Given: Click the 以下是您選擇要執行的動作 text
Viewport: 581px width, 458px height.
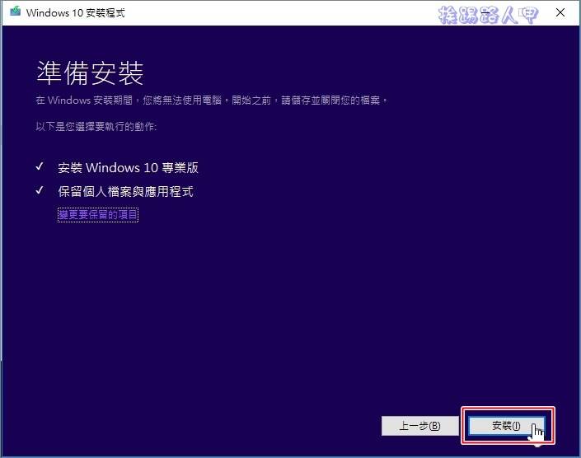Looking at the screenshot, I should point(96,127).
